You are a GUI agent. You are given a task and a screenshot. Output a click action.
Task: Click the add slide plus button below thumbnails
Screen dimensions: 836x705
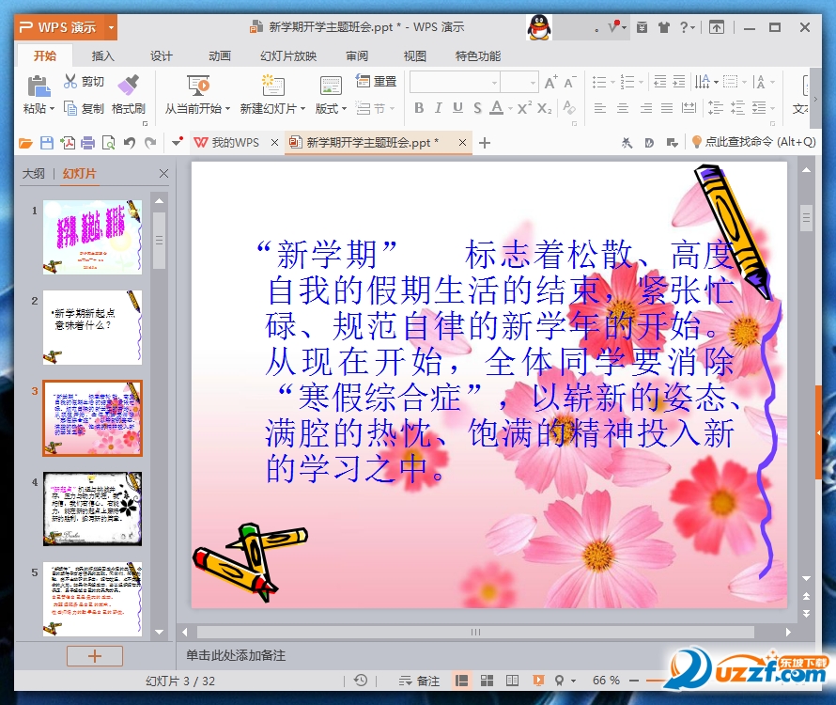click(x=93, y=655)
